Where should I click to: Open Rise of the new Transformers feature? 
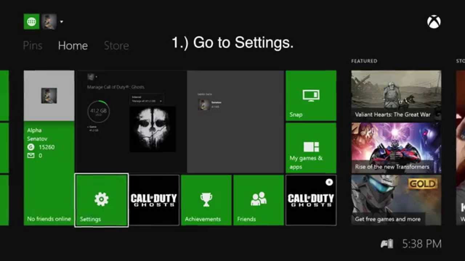coord(396,148)
